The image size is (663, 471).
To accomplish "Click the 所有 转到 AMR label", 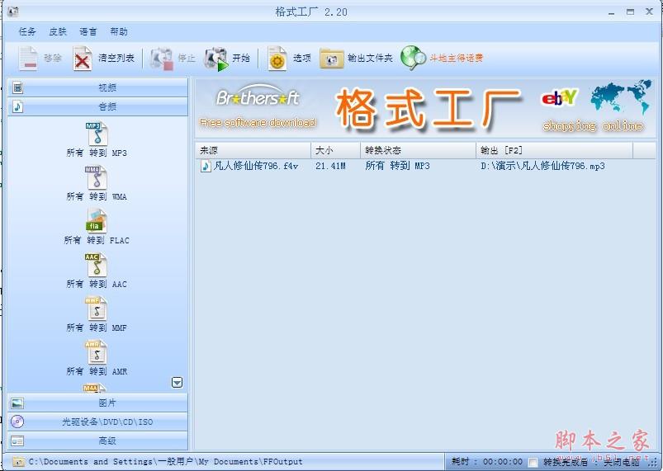I will pyautogui.click(x=97, y=372).
